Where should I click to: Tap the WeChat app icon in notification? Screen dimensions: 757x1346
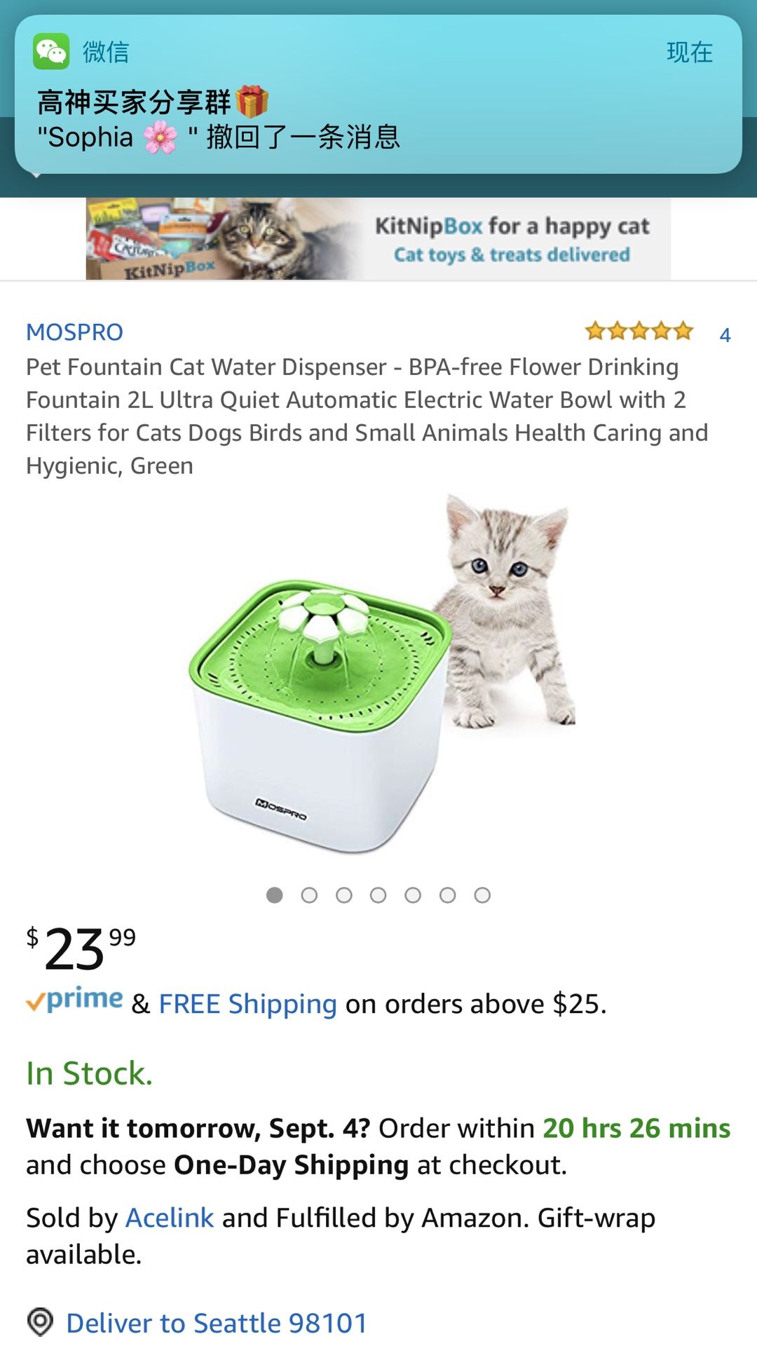pyautogui.click(x=51, y=51)
